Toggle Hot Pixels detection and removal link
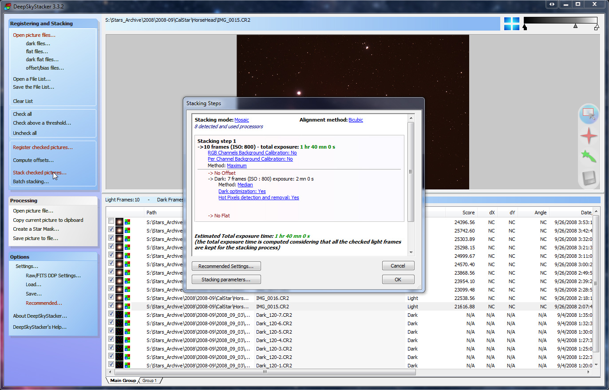The image size is (609, 390). click(x=259, y=197)
